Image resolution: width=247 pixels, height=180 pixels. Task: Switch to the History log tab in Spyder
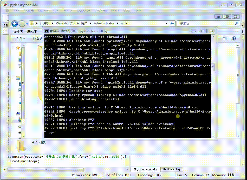coord(172,169)
